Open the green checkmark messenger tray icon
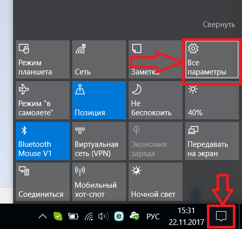This screenshot has height=229, width=242. 58,216
